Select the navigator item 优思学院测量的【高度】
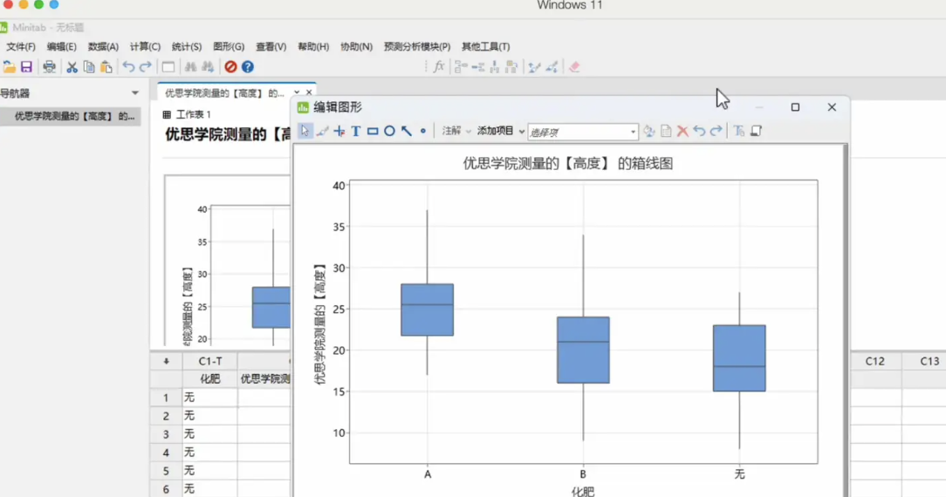The image size is (946, 497). click(71, 116)
